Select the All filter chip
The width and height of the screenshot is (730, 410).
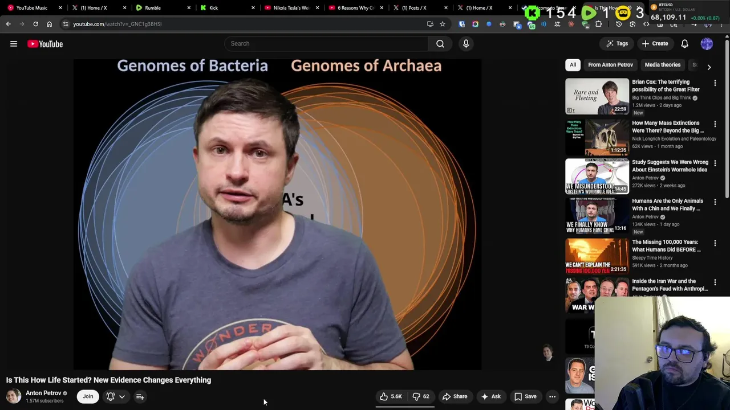573,65
